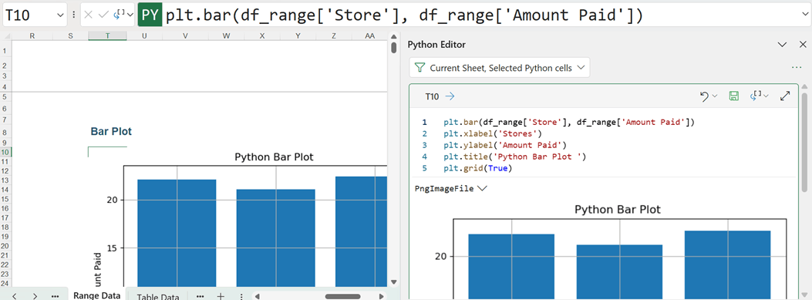This screenshot has height=300, width=812.
Task: Click the worksheet vertical scrollbar thumb
Action: 393,48
